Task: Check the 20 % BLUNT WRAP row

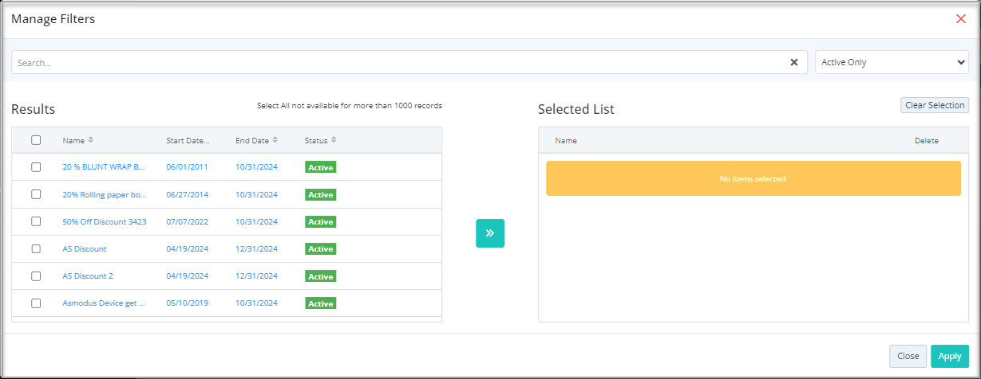Action: click(x=36, y=167)
